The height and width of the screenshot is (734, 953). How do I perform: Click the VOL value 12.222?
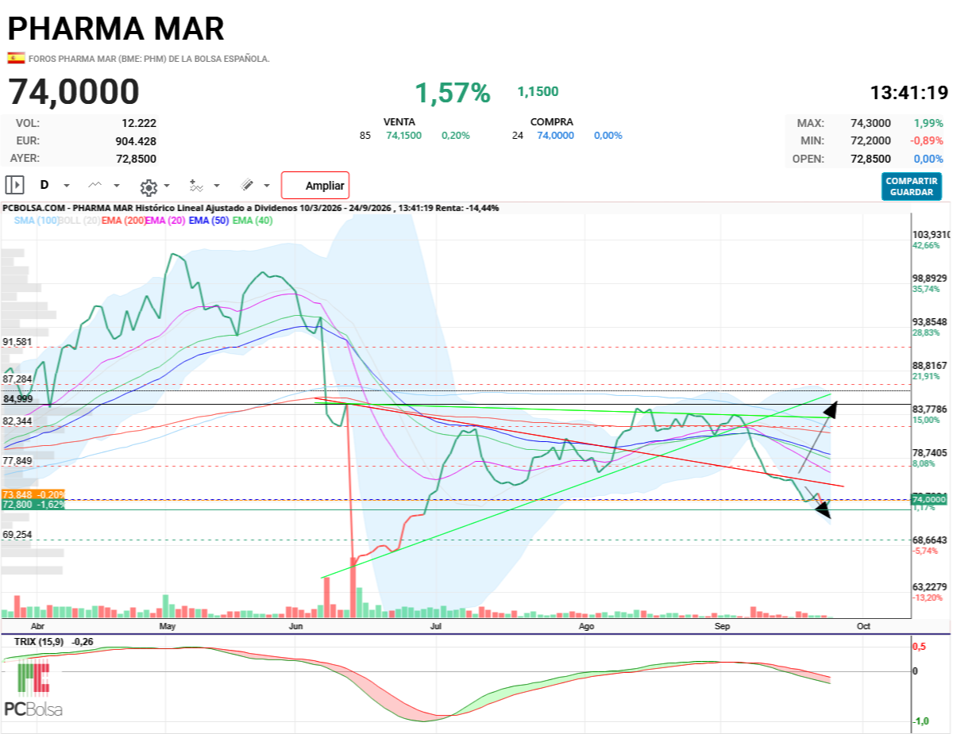[139, 123]
